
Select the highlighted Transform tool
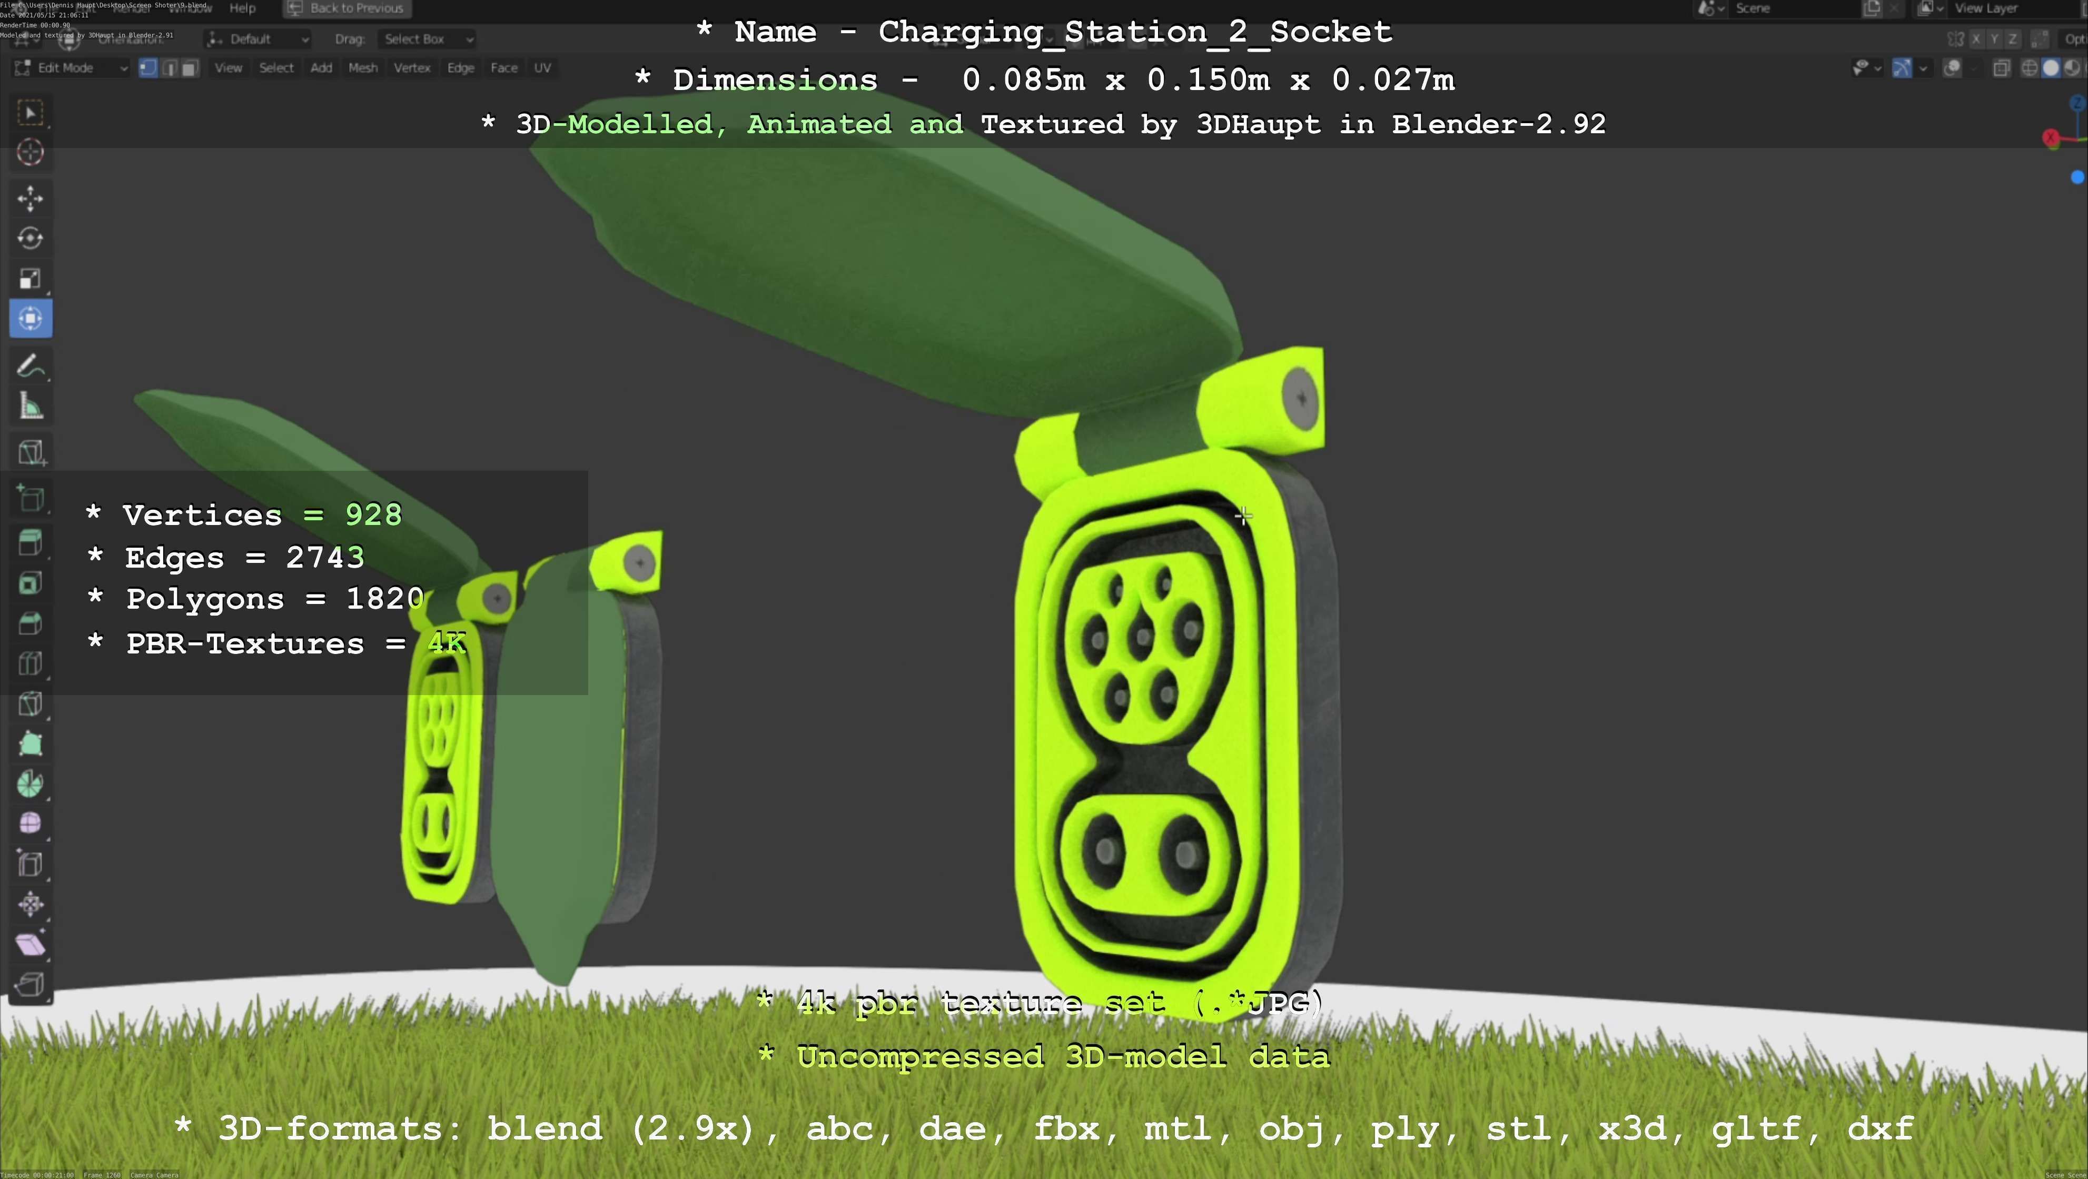coord(31,319)
